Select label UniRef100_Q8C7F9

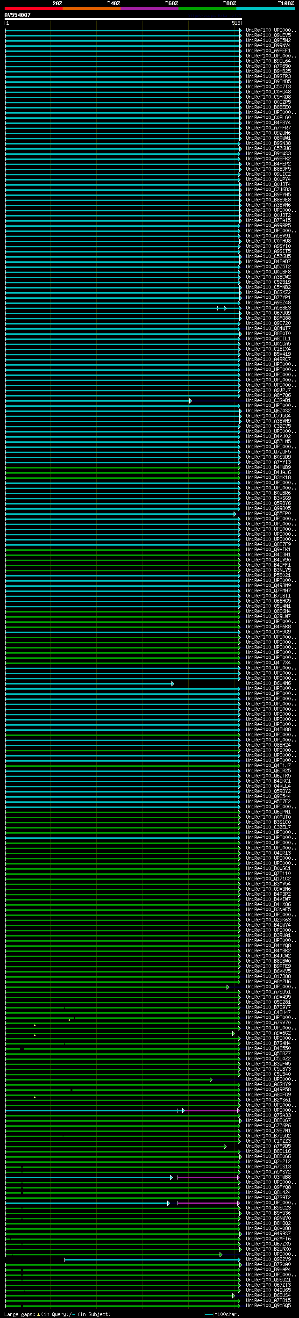pyautogui.click(x=268, y=544)
